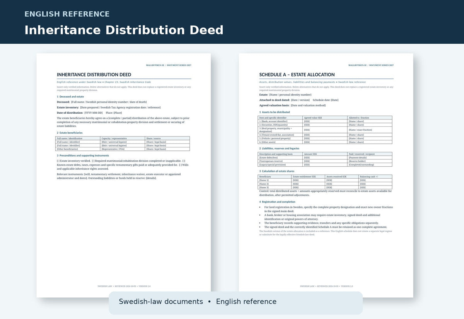The image size is (464, 319).
Task: Click the '6. [Other assets]' row
Action: (325, 142)
